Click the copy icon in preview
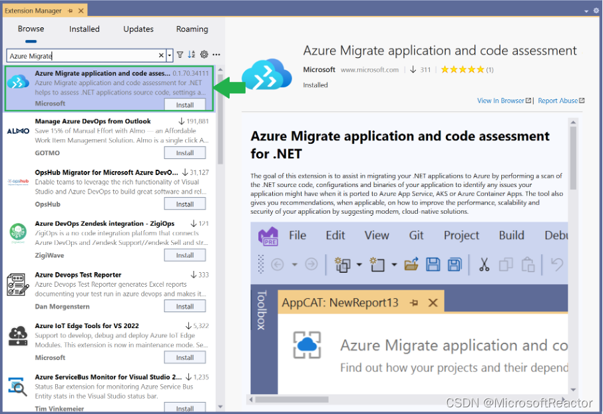The width and height of the screenshot is (603, 414). coord(506,265)
